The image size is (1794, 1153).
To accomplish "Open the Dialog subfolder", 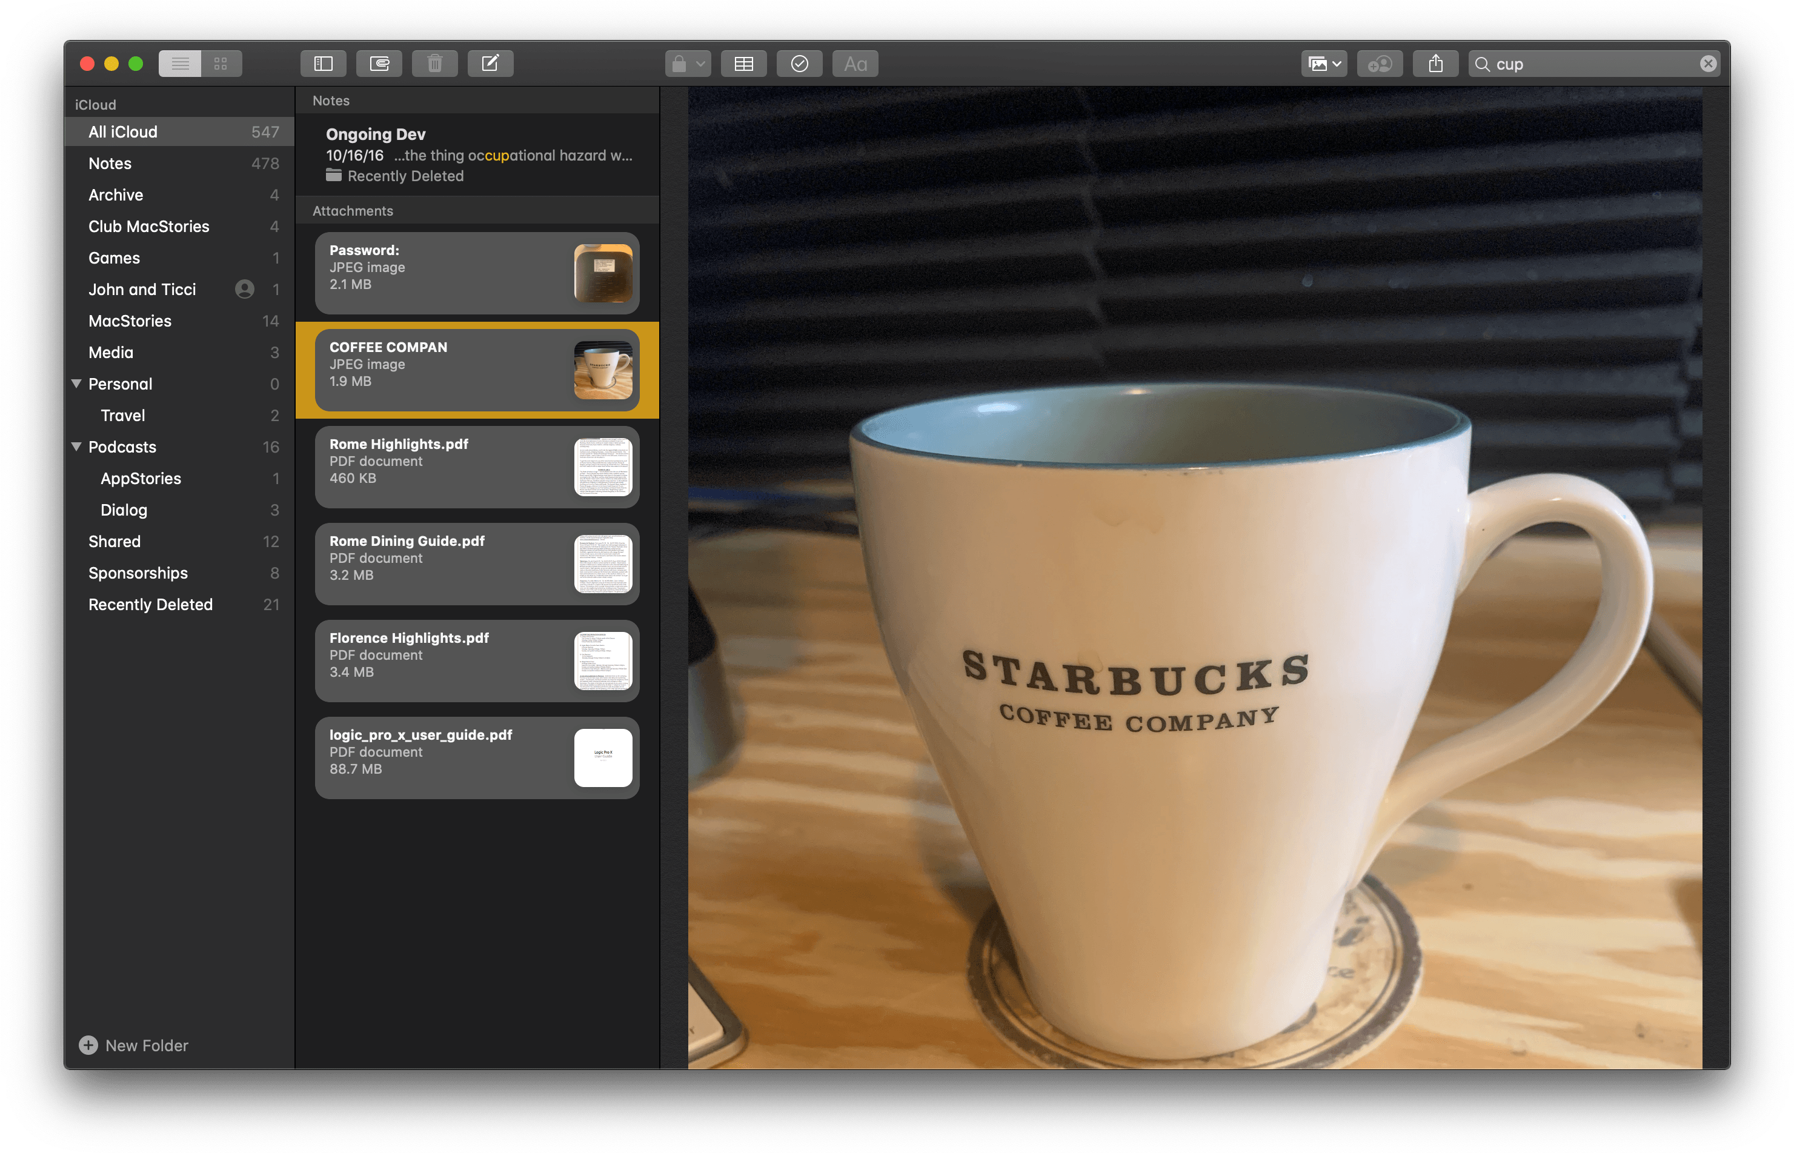I will [180, 510].
